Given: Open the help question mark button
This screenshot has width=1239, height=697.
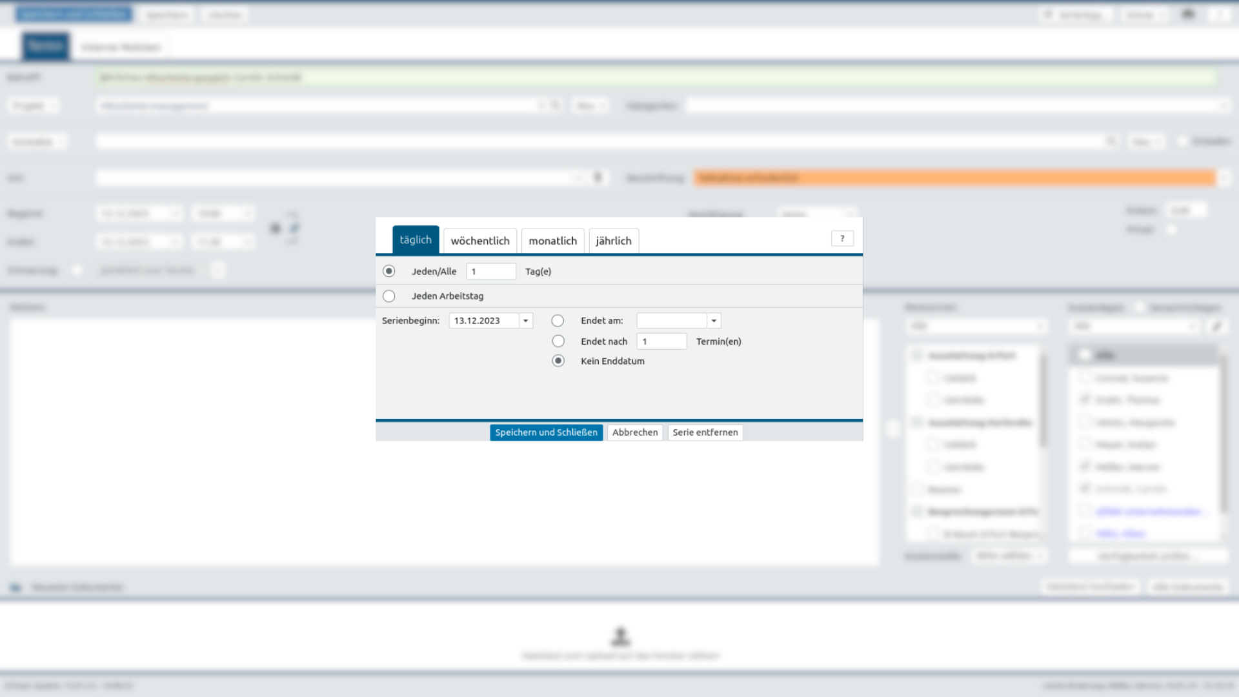Looking at the screenshot, I should click(842, 239).
